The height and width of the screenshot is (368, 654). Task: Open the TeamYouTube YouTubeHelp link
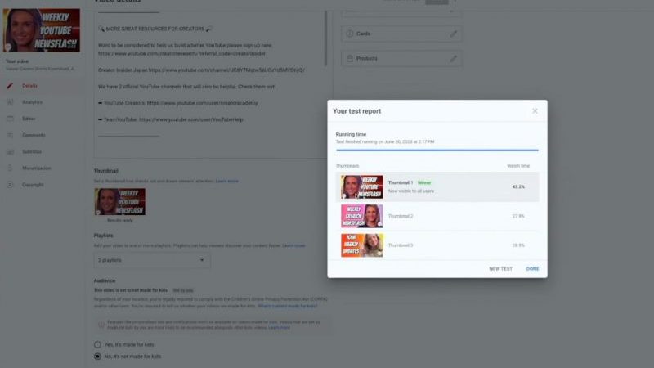point(191,119)
